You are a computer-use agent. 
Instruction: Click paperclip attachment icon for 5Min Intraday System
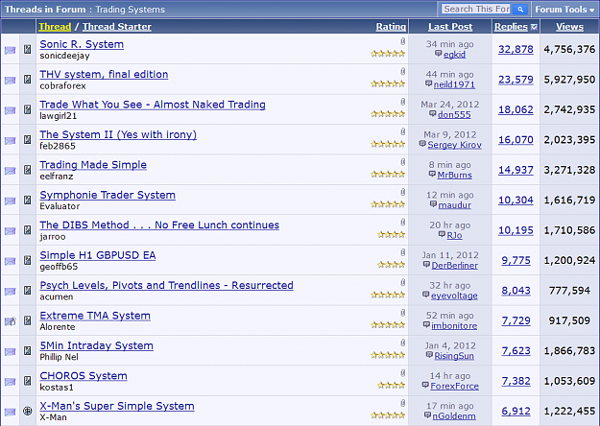point(402,343)
